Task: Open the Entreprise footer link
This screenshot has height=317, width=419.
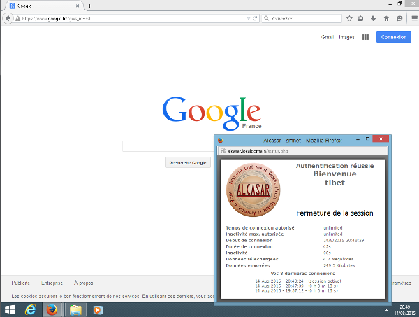Action: (x=52, y=283)
